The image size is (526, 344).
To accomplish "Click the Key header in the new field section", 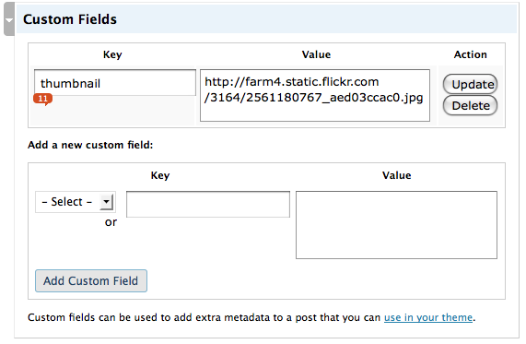I will tap(160, 175).
